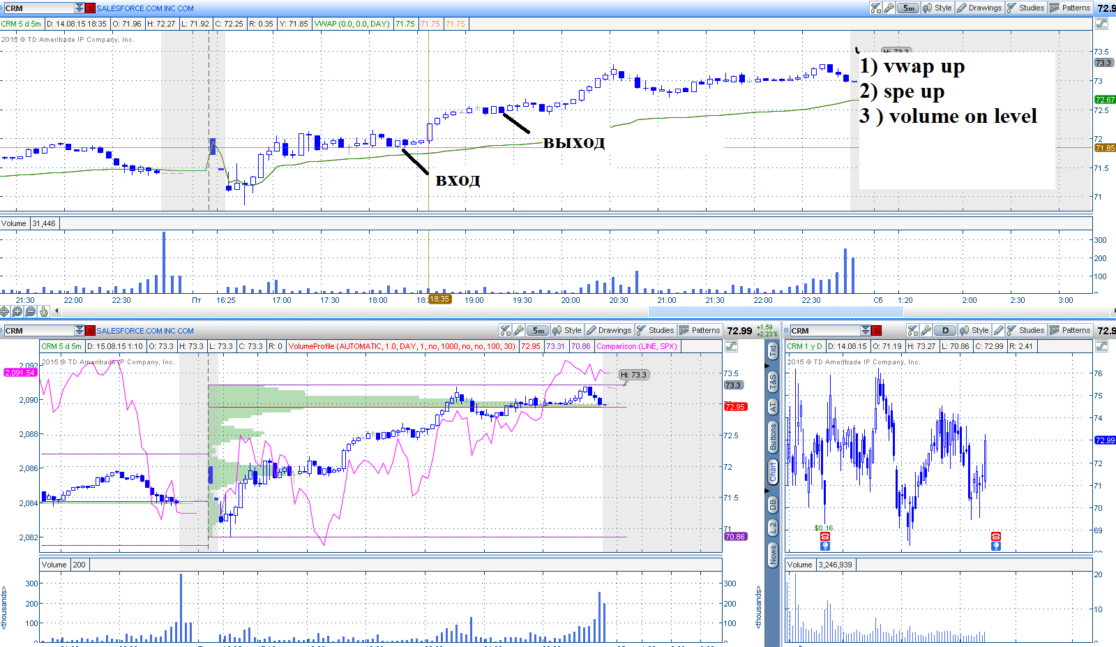Click right blue lightbulb event icon on daily chart
This screenshot has width=1116, height=647.
(996, 546)
